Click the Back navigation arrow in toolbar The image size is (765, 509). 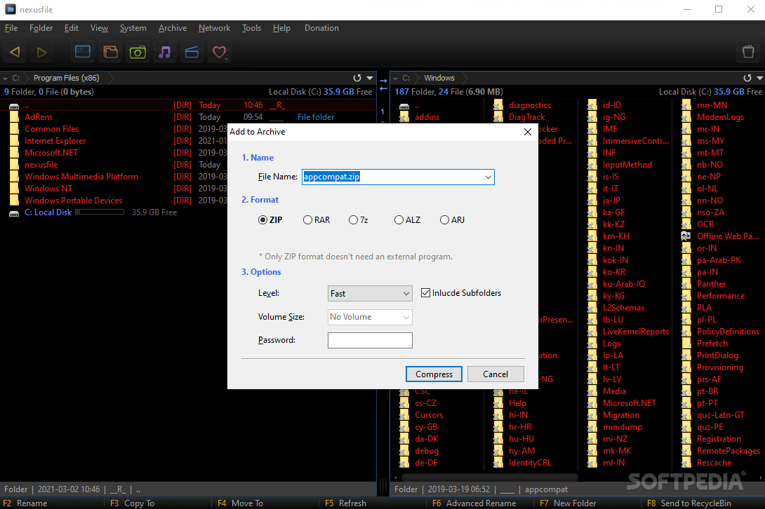pyautogui.click(x=15, y=52)
